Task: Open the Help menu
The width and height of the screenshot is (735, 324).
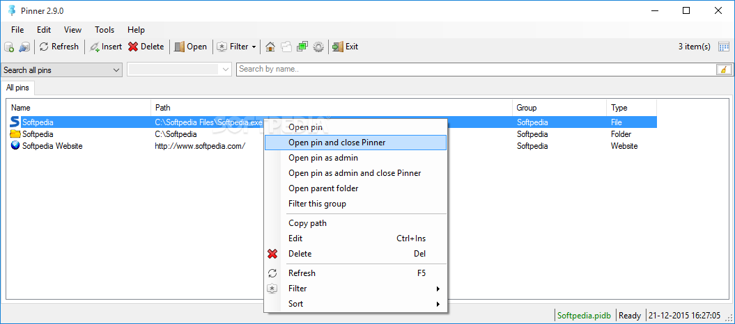Action: [136, 30]
